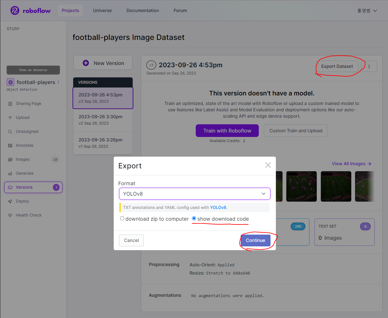Screen dimensions: 388x318
Task: Click the v3 version badge
Action: tap(151, 65)
